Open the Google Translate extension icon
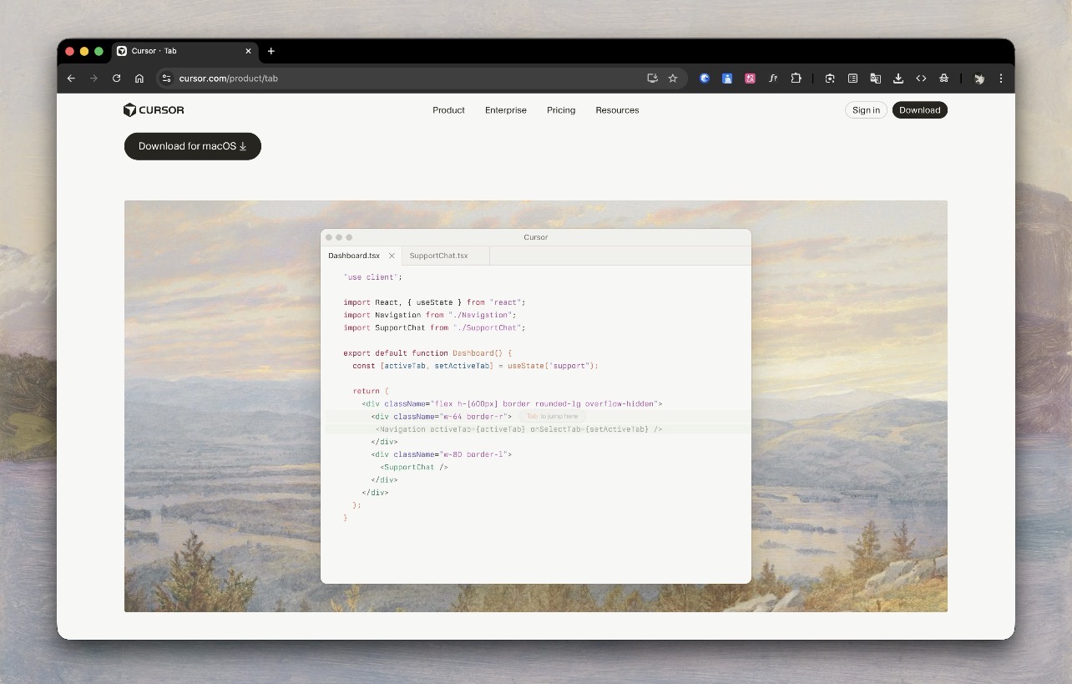The image size is (1072, 684). point(875,79)
